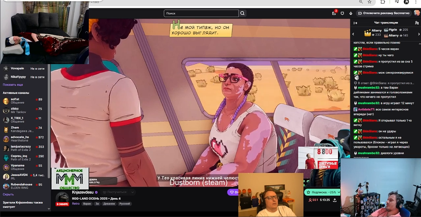Open Chrome profile avatar
The height and width of the screenshot is (217, 421).
tap(406, 2)
